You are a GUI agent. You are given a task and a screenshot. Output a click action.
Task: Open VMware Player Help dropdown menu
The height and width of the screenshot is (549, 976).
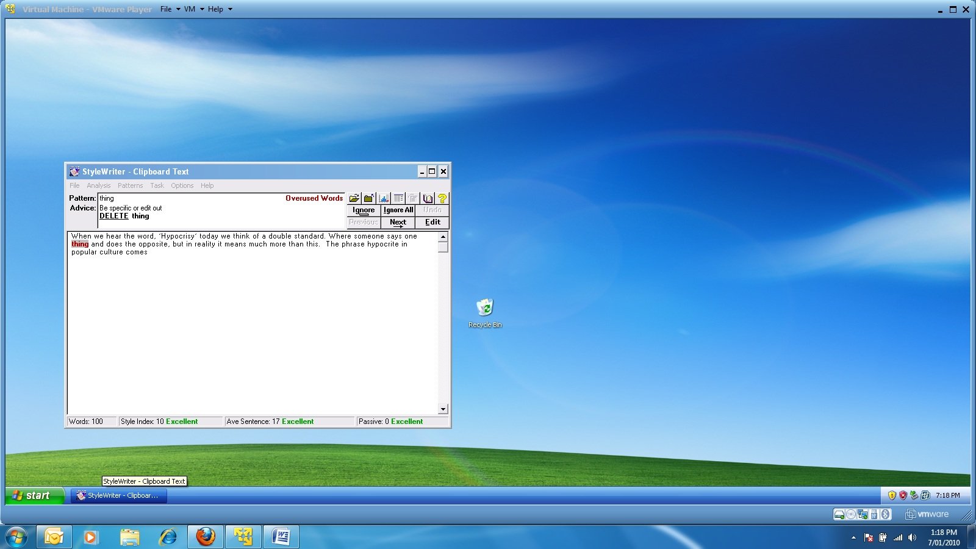point(220,9)
